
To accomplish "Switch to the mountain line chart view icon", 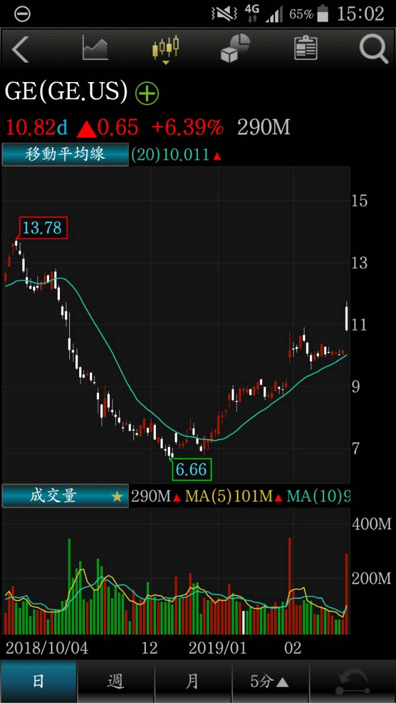I will tap(95, 48).
